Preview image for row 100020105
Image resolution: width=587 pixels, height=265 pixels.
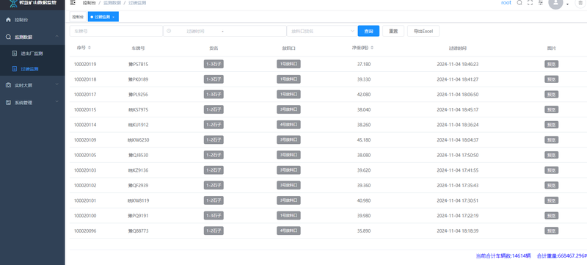(x=551, y=156)
